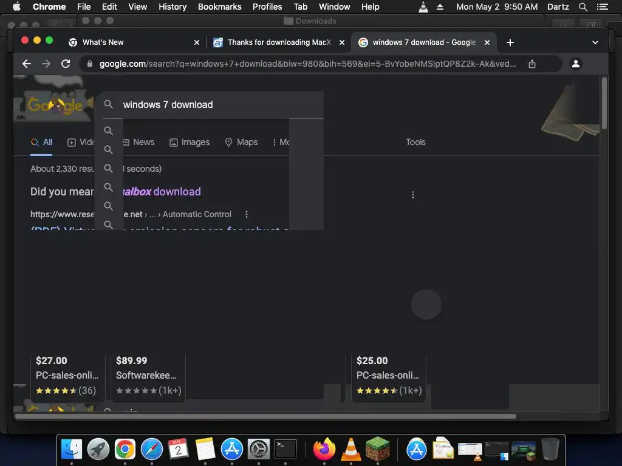This screenshot has height=466, width=622.
Task: Click the share icon in address bar
Action: (532, 64)
